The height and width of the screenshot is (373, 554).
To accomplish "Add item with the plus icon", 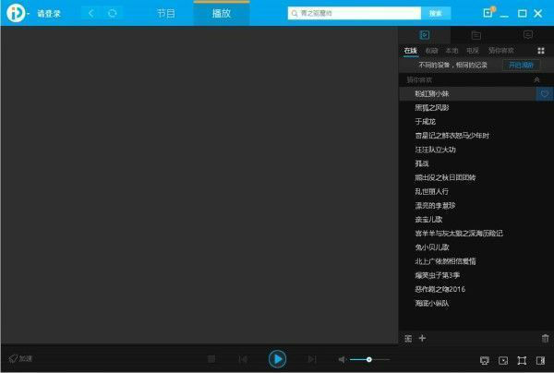I will pyautogui.click(x=423, y=339).
